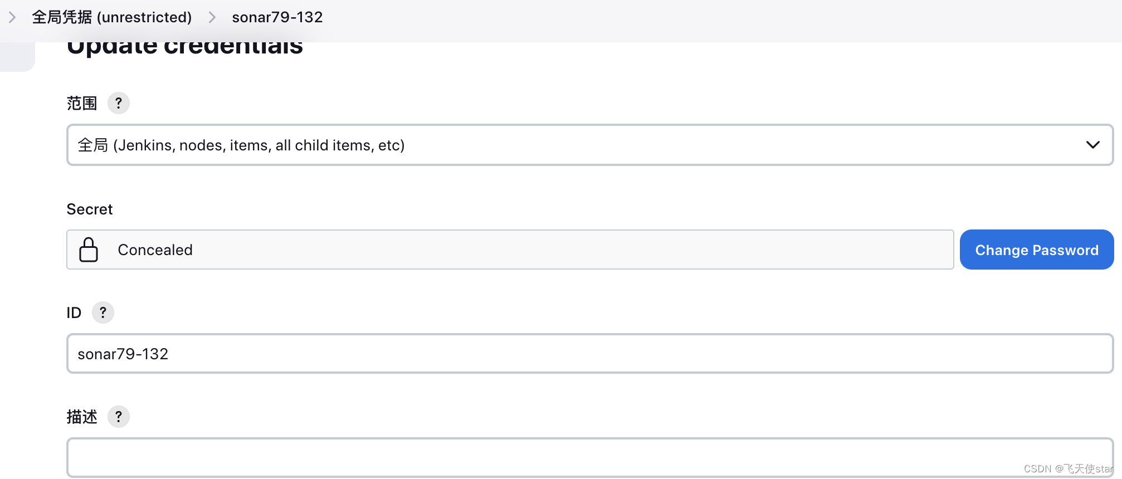Viewport: 1122px width, 479px height.
Task: Click the 描述 help question mark icon
Action: tap(118, 416)
